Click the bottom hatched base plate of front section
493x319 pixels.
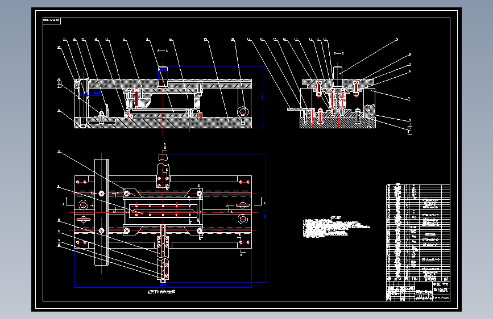click(x=163, y=123)
